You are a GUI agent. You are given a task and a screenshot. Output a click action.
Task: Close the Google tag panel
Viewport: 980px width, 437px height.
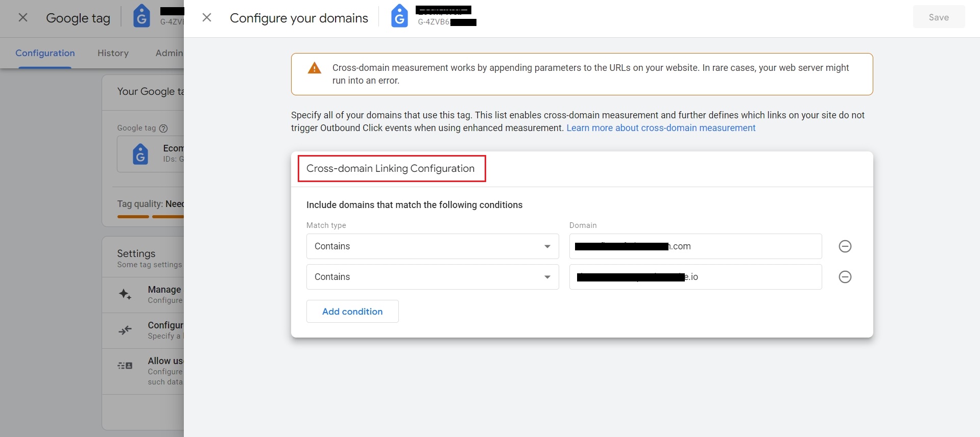tap(23, 17)
